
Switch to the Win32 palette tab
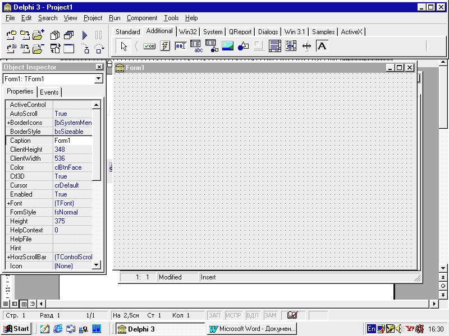(x=188, y=32)
